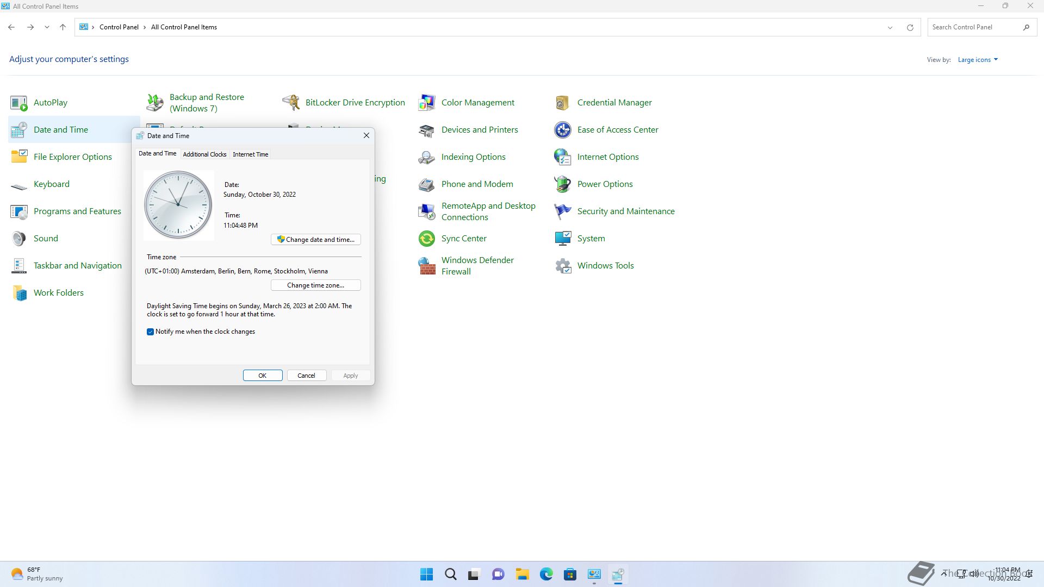Open the Power Options icon
The image size is (1044, 587).
click(x=563, y=184)
